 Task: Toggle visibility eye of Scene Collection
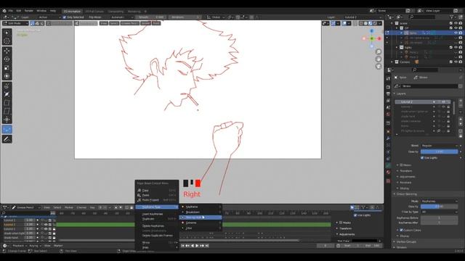click(x=456, y=23)
